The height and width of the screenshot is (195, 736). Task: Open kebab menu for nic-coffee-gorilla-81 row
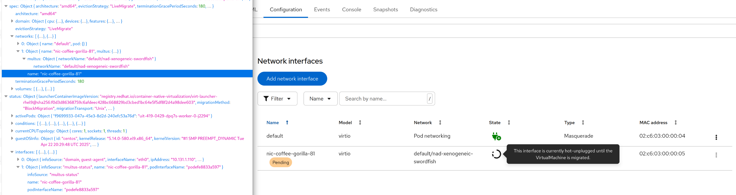tap(716, 155)
